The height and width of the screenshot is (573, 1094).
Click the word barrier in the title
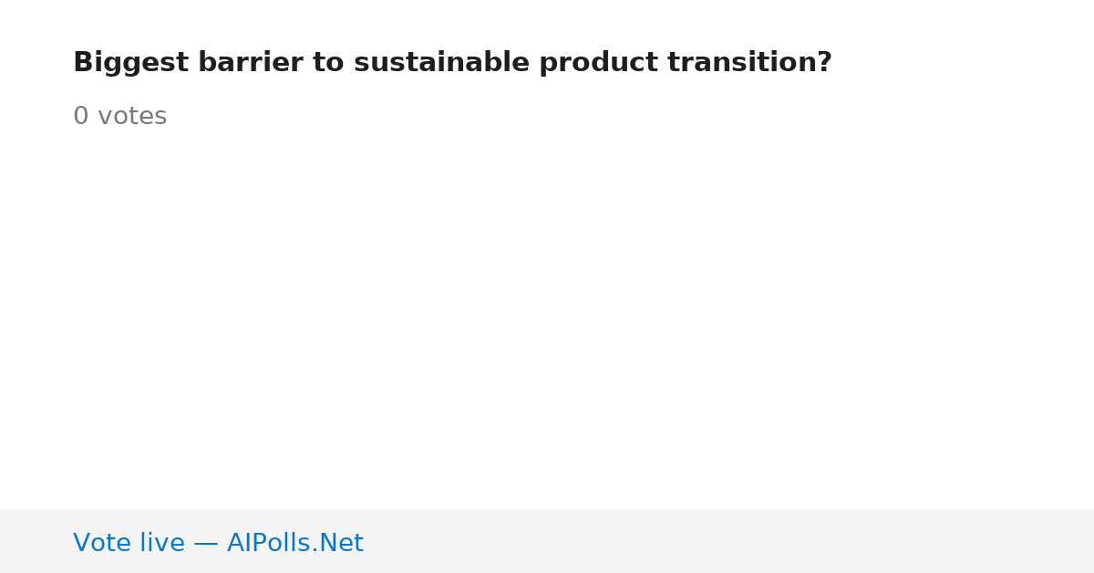[251, 63]
